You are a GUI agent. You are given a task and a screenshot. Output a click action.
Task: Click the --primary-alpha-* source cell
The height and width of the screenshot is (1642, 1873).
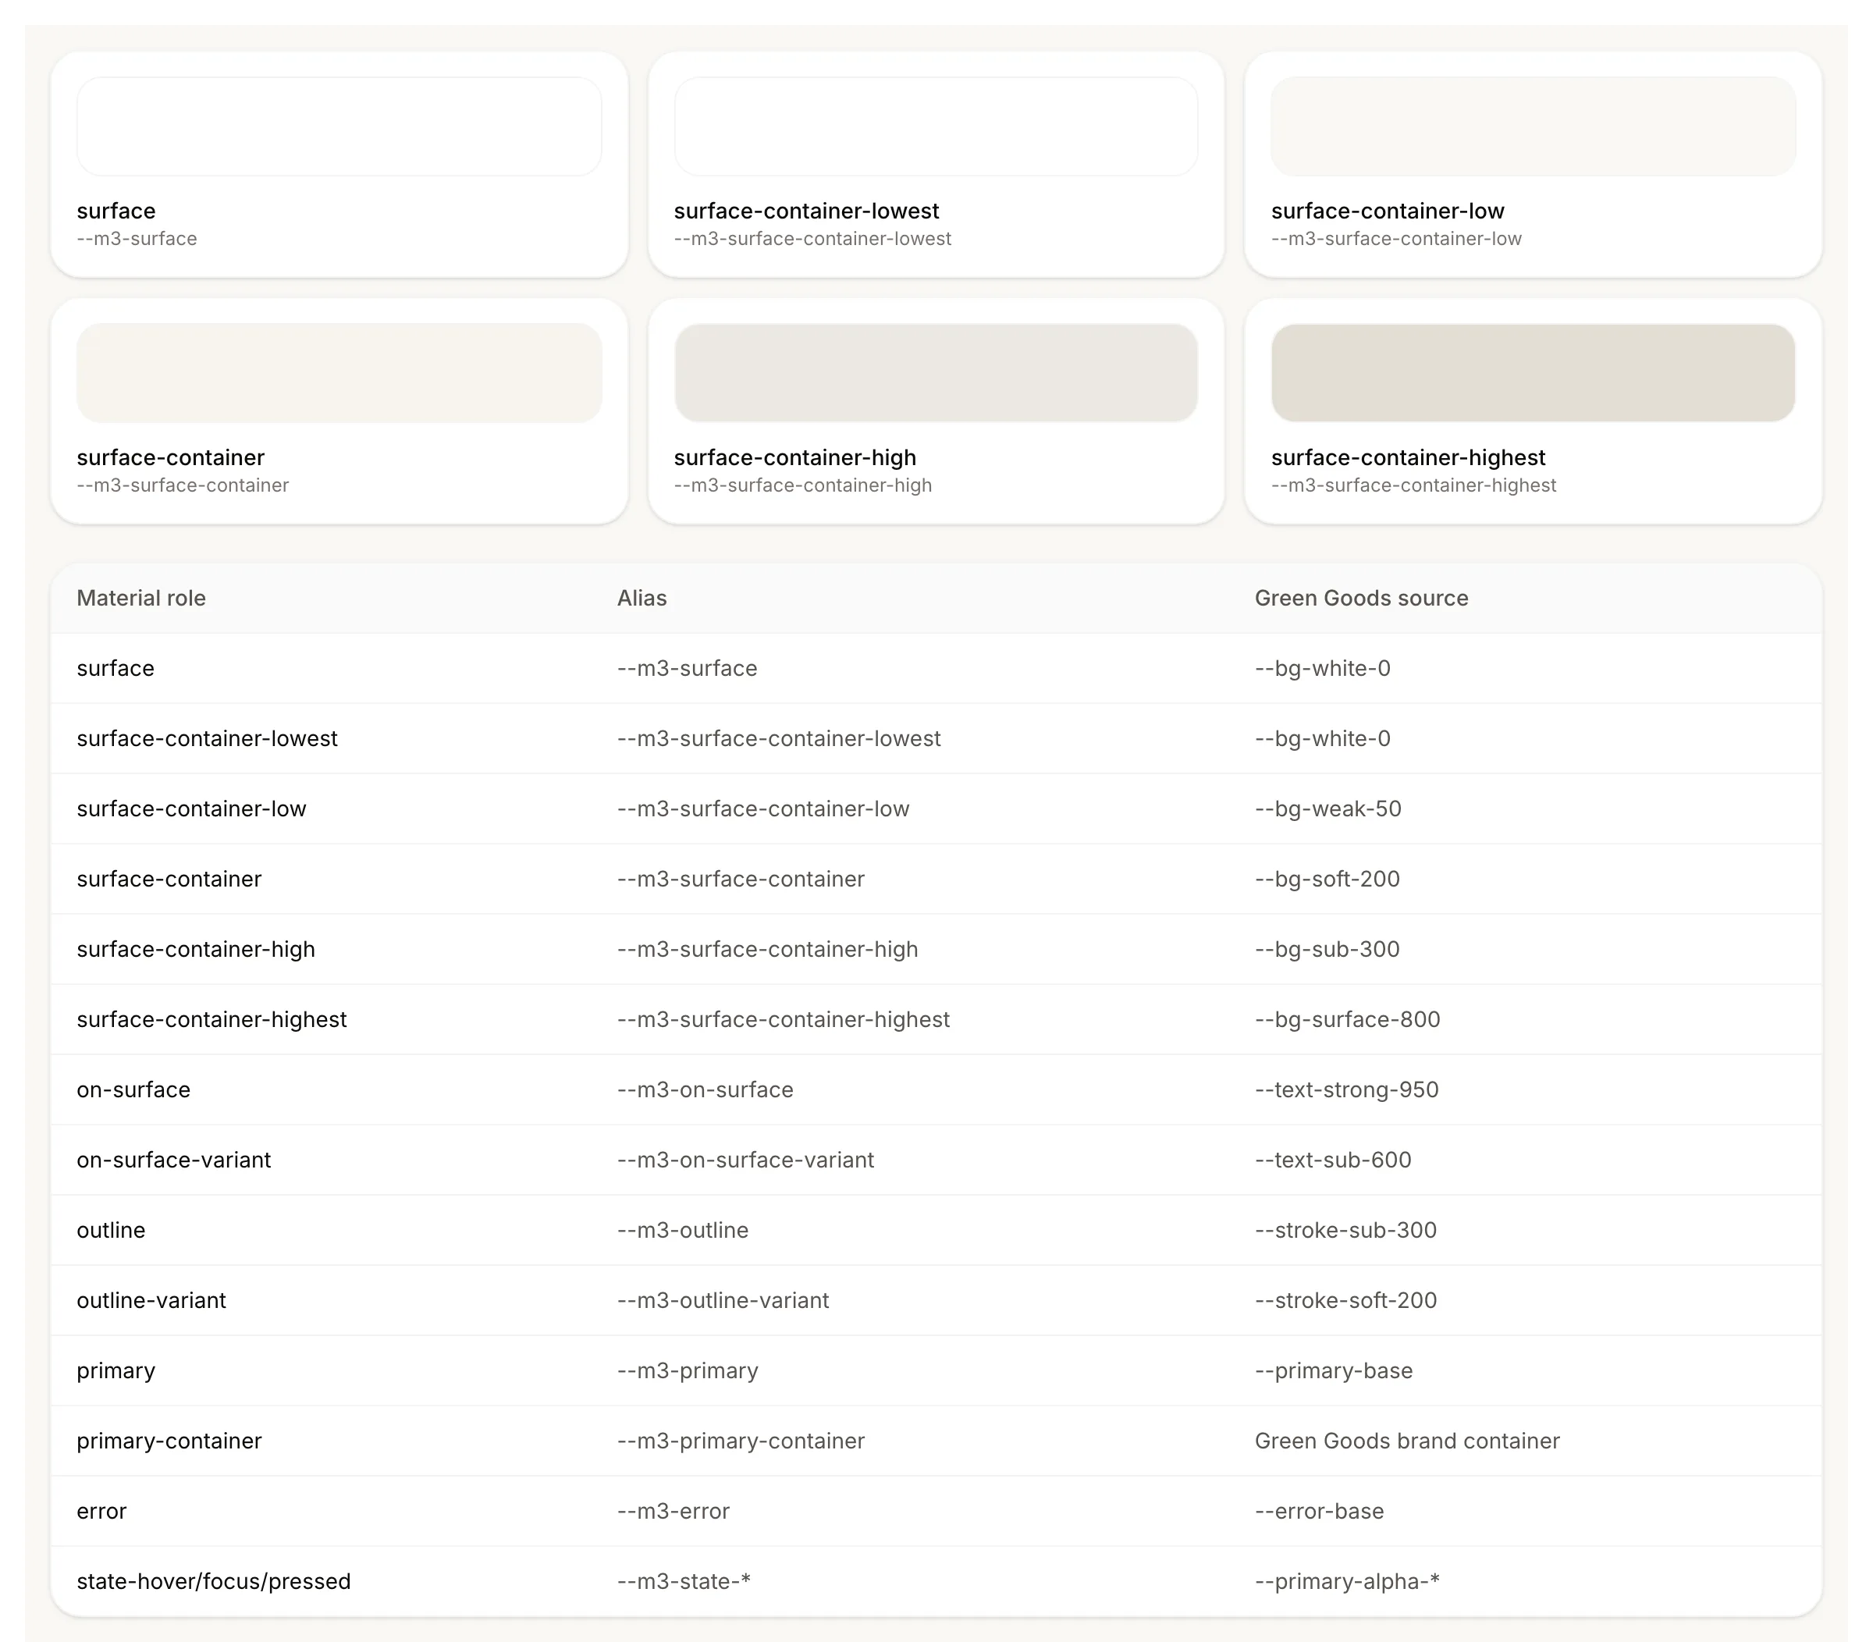tap(1347, 1582)
